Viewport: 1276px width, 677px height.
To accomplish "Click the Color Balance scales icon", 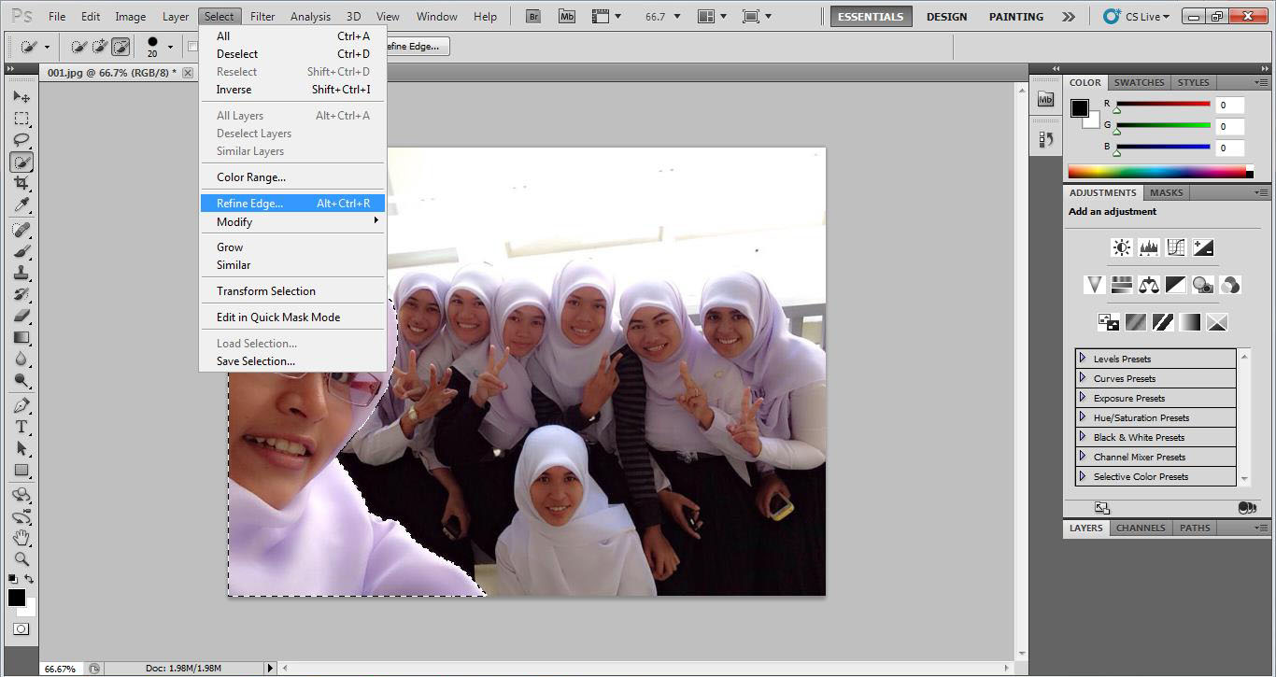I will [1148, 285].
